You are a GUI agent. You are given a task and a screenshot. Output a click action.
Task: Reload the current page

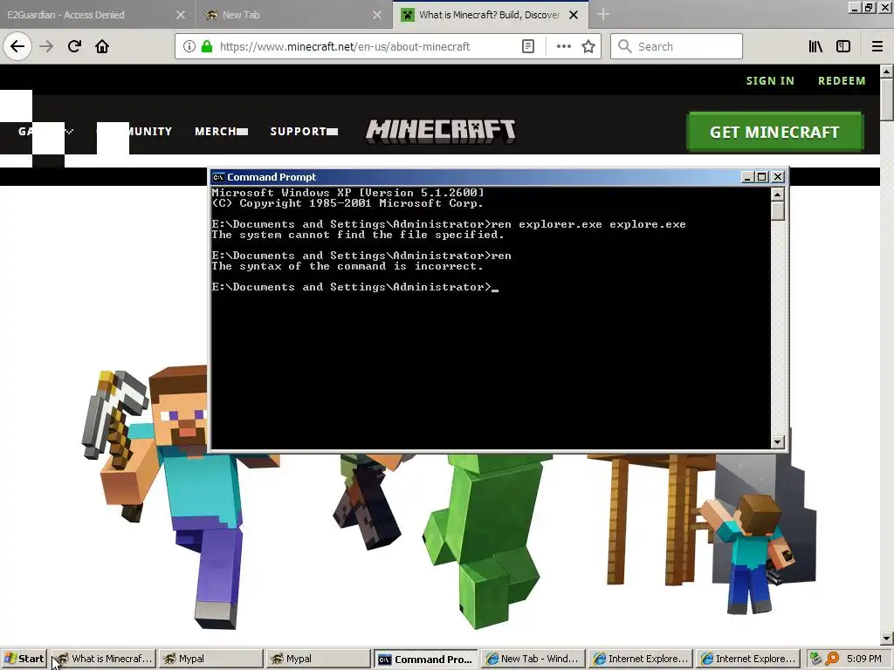(x=74, y=46)
